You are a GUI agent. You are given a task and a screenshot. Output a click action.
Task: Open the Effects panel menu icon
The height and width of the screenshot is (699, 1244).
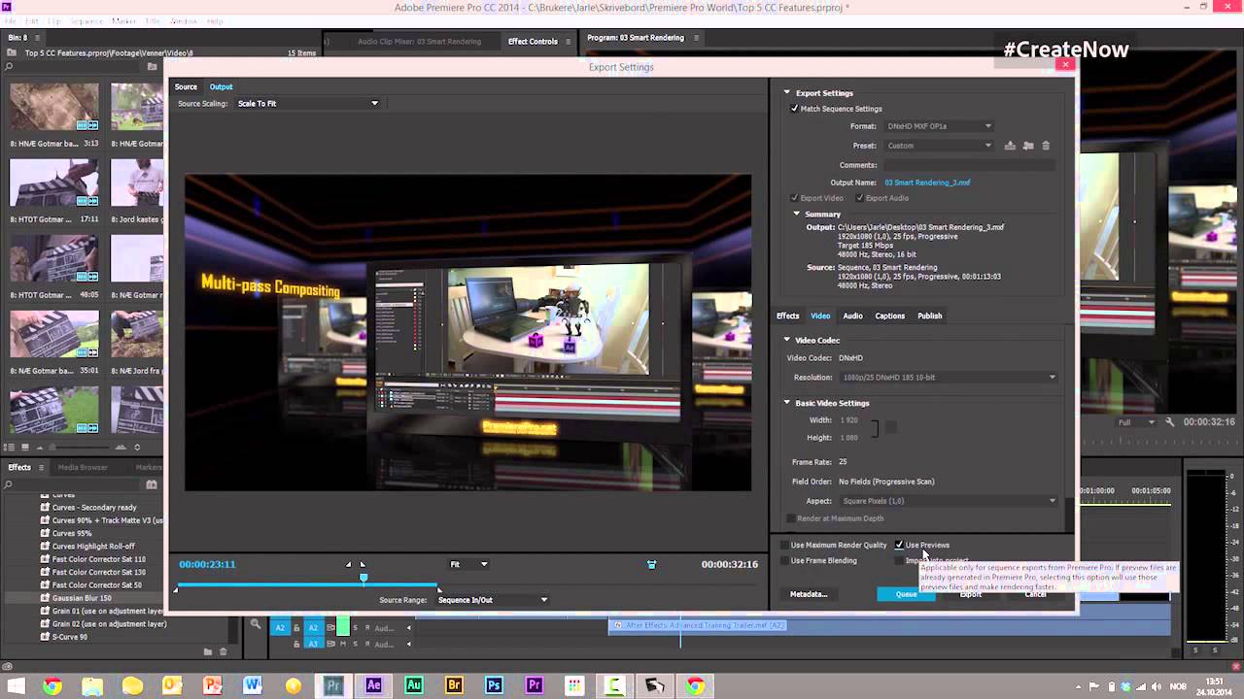[x=41, y=467]
